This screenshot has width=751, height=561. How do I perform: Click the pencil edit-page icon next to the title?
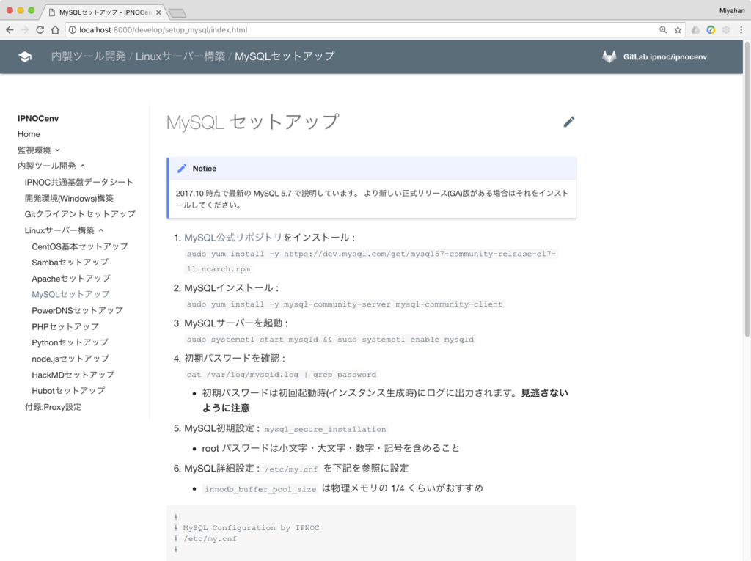[x=569, y=122]
